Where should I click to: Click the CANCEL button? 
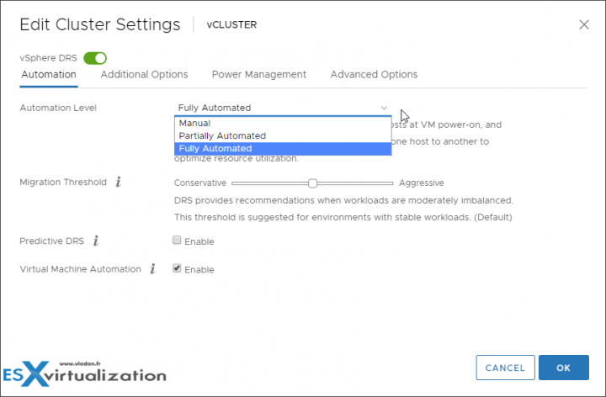point(505,368)
